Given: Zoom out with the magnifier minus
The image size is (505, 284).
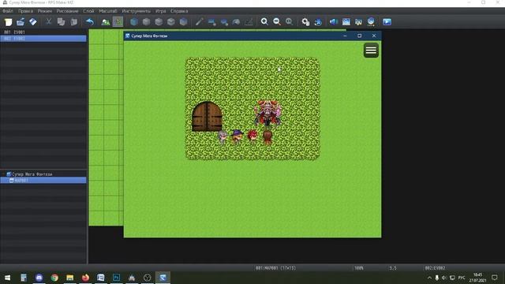Looking at the screenshot, I should [x=277, y=21].
